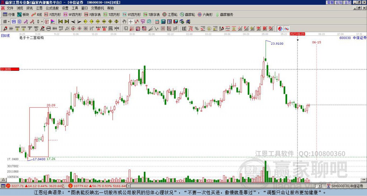Click the 600030 中信证券 stock label
The width and height of the screenshot is (367, 196).
tap(353, 38)
